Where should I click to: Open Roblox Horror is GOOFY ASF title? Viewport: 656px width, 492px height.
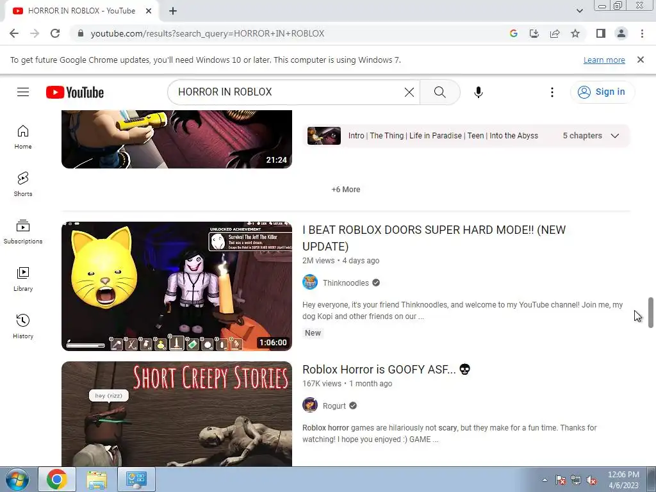[386, 370]
